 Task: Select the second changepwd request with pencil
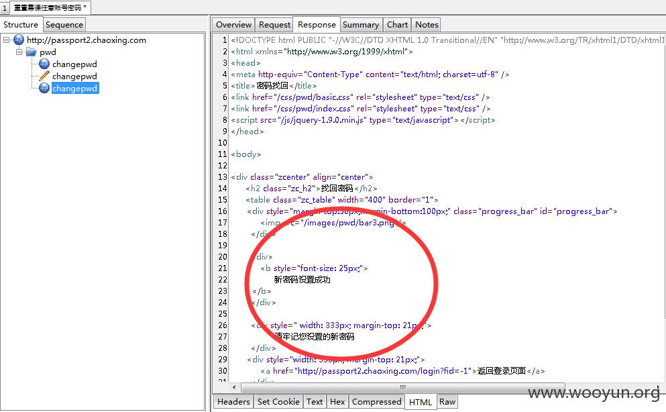pos(74,76)
